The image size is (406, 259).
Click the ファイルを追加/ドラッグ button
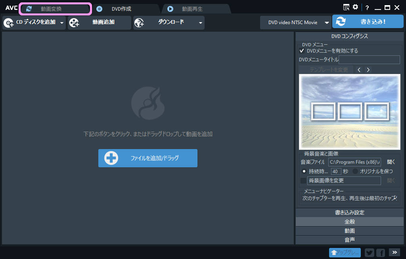[147, 158]
